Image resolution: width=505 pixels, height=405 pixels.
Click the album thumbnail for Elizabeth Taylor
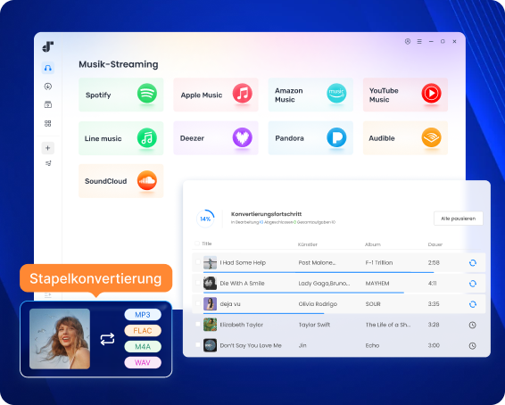pos(210,325)
